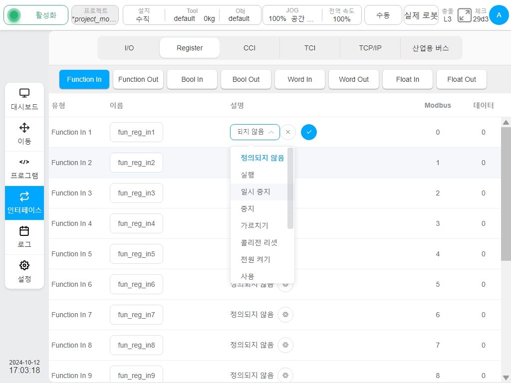Switch to the Register tab
511x383 pixels.
pyautogui.click(x=189, y=48)
